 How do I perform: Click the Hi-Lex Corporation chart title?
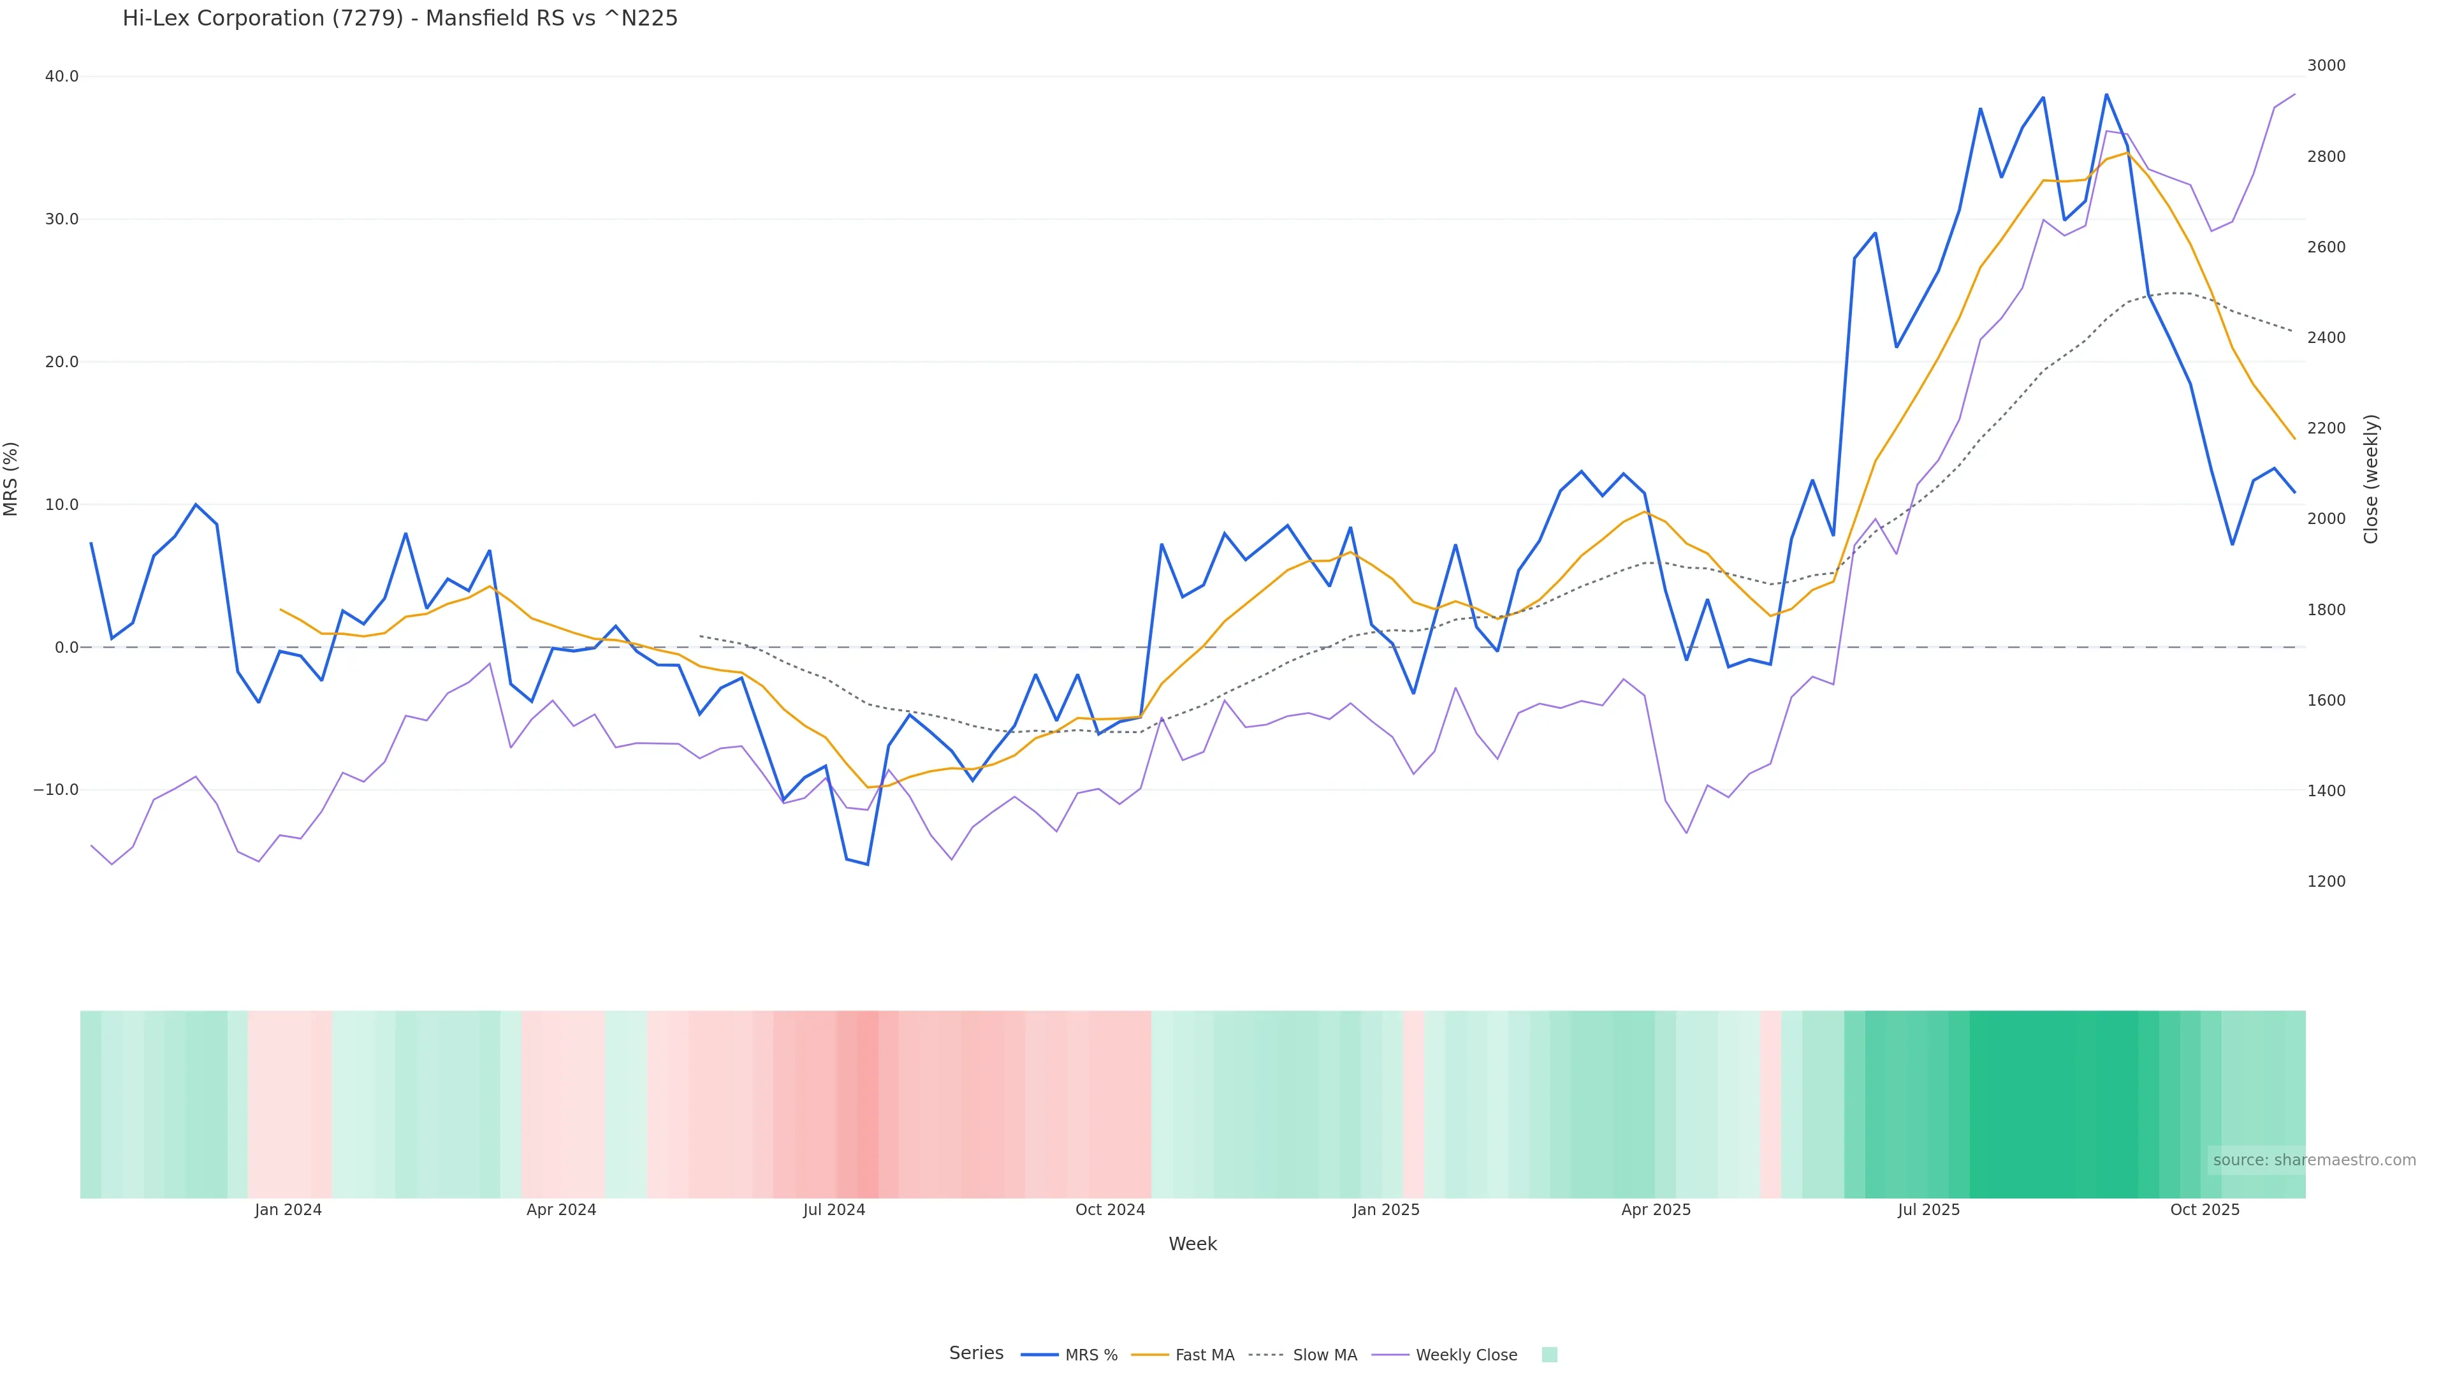coord(400,18)
